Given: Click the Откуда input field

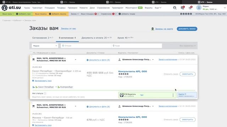Looking at the screenshot, I should tap(86, 46).
